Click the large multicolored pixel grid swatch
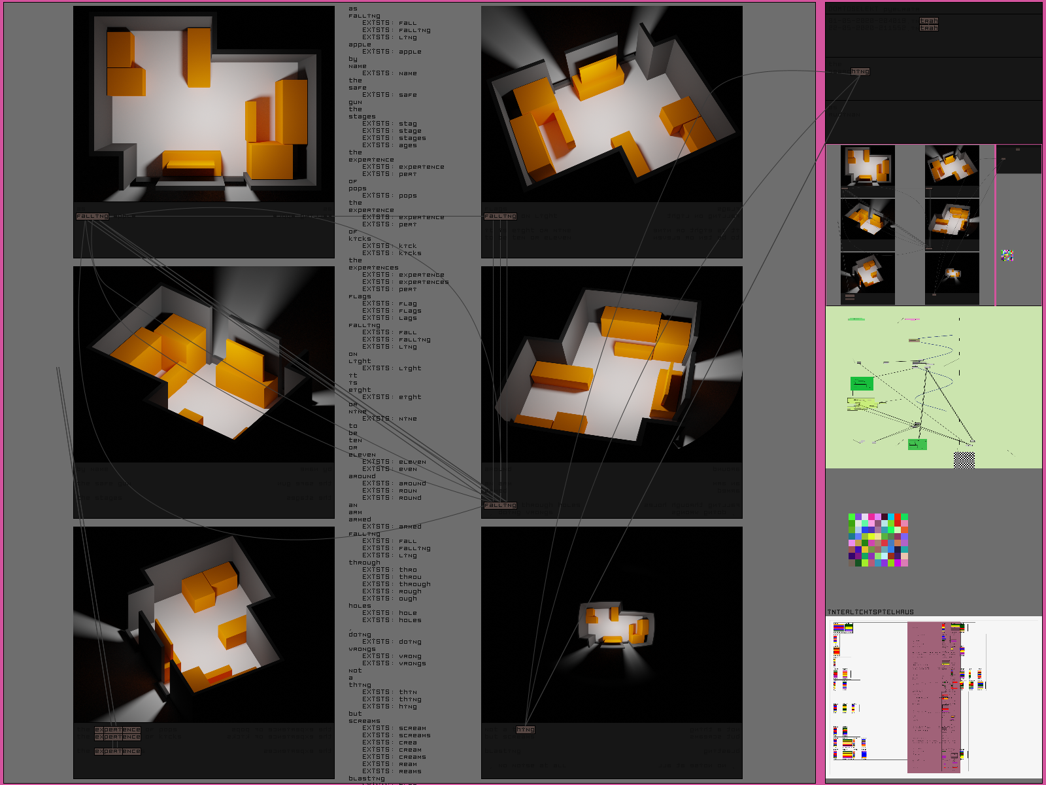Image resolution: width=1046 pixels, height=785 pixels. [878, 540]
